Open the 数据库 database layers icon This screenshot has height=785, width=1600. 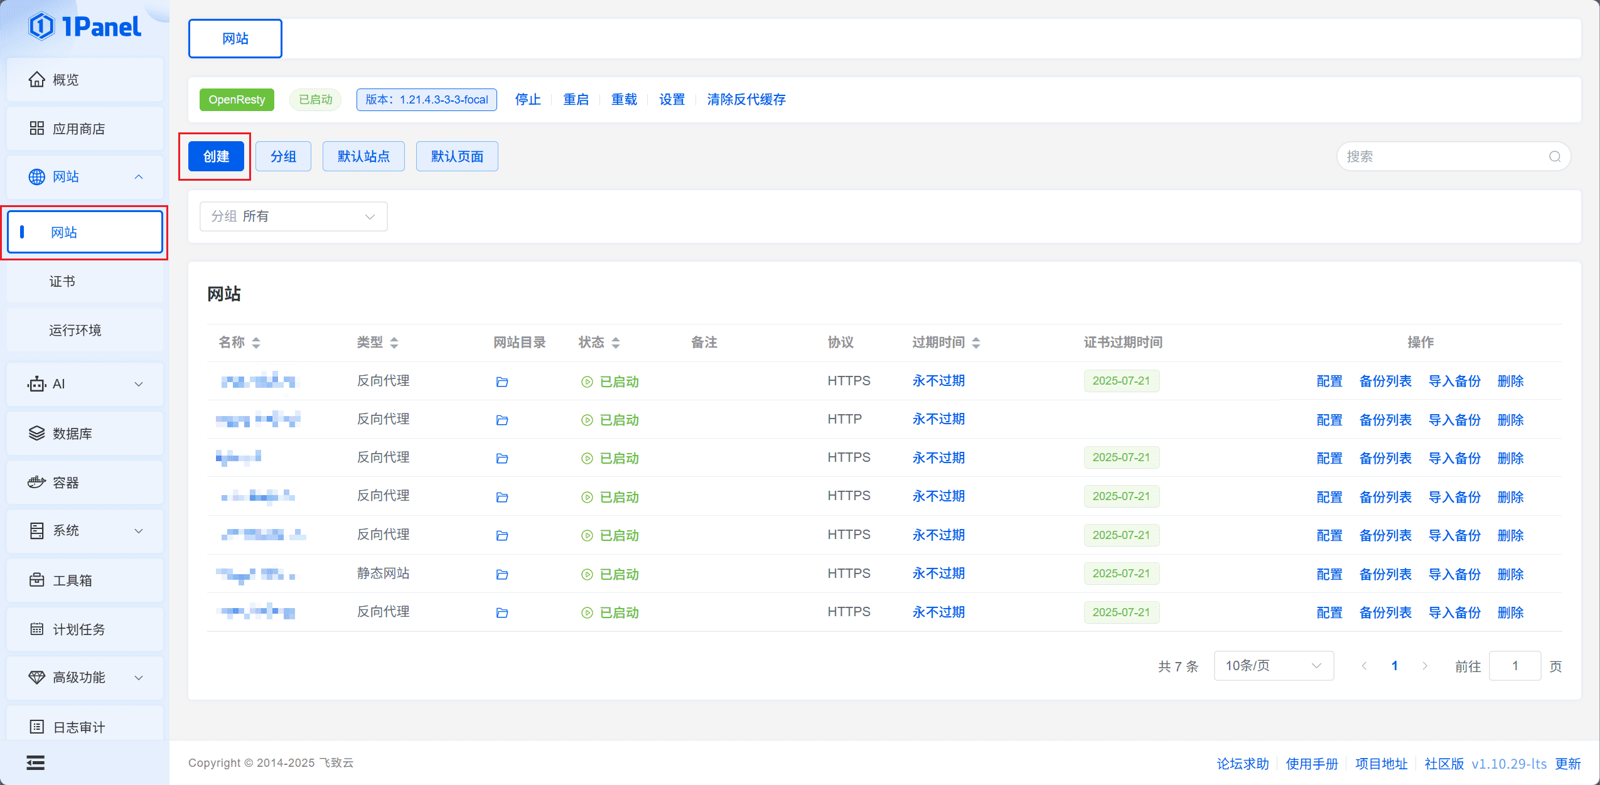click(x=37, y=434)
